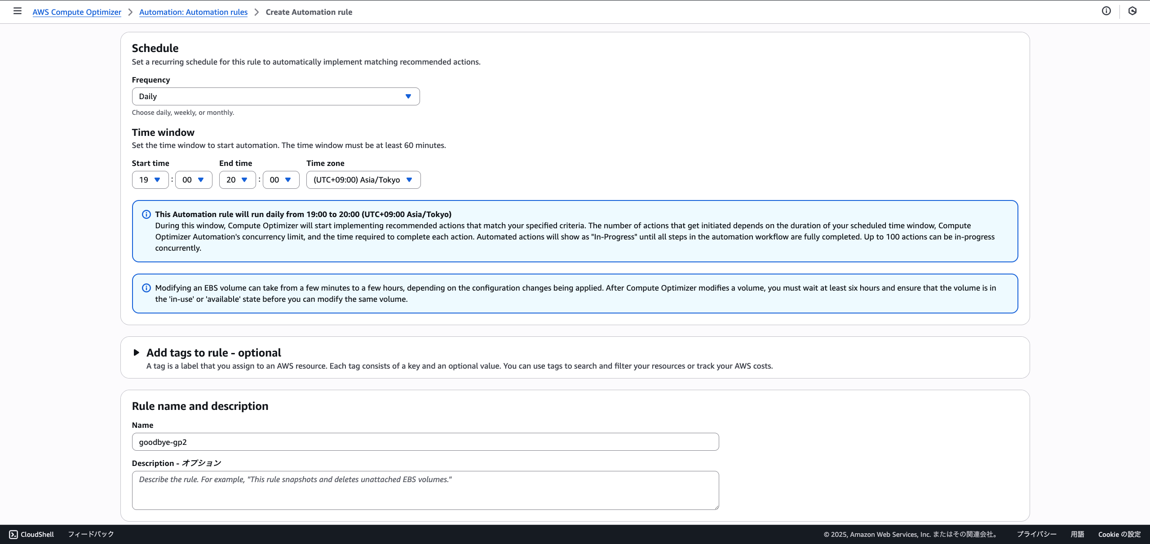Click the hexagon icon in the top right
Screen dimensions: 1150x544
click(x=1132, y=11)
